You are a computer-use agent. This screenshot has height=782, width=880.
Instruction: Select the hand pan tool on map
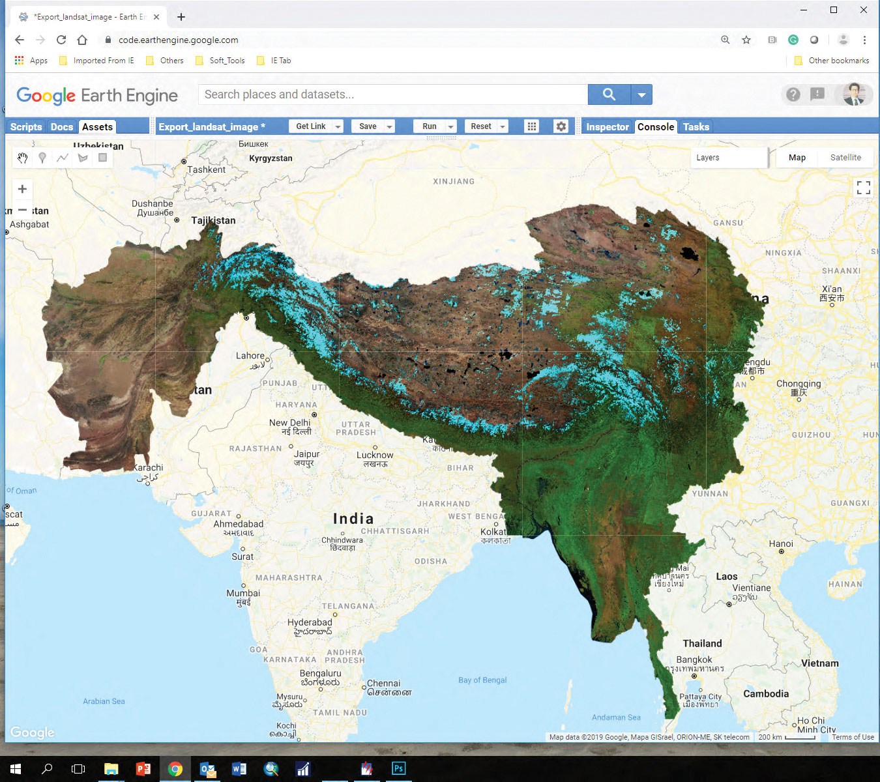pos(23,158)
